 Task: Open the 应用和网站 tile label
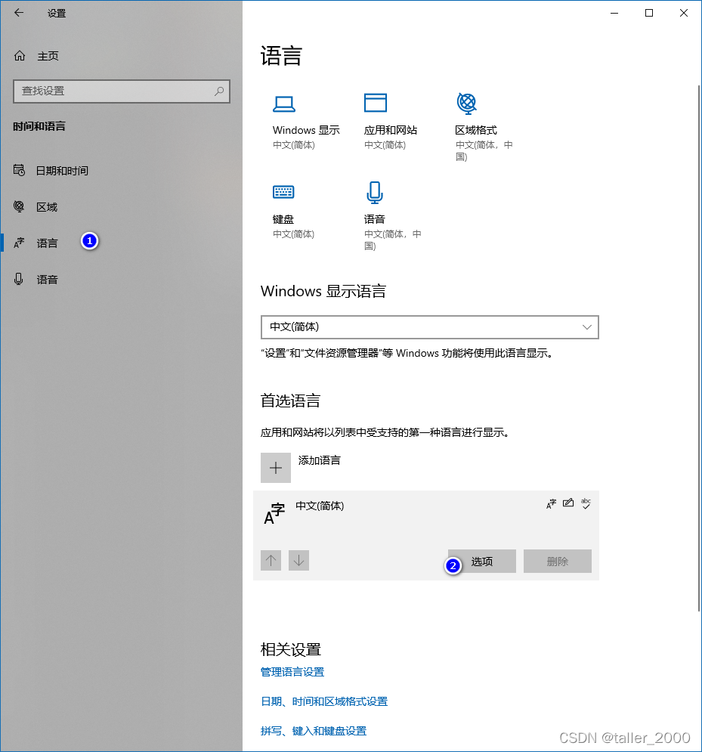(391, 130)
